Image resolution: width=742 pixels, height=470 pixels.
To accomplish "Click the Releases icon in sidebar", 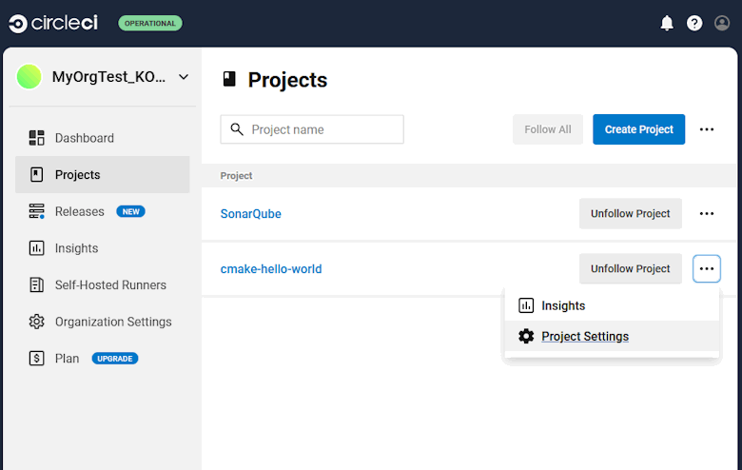I will tap(37, 211).
